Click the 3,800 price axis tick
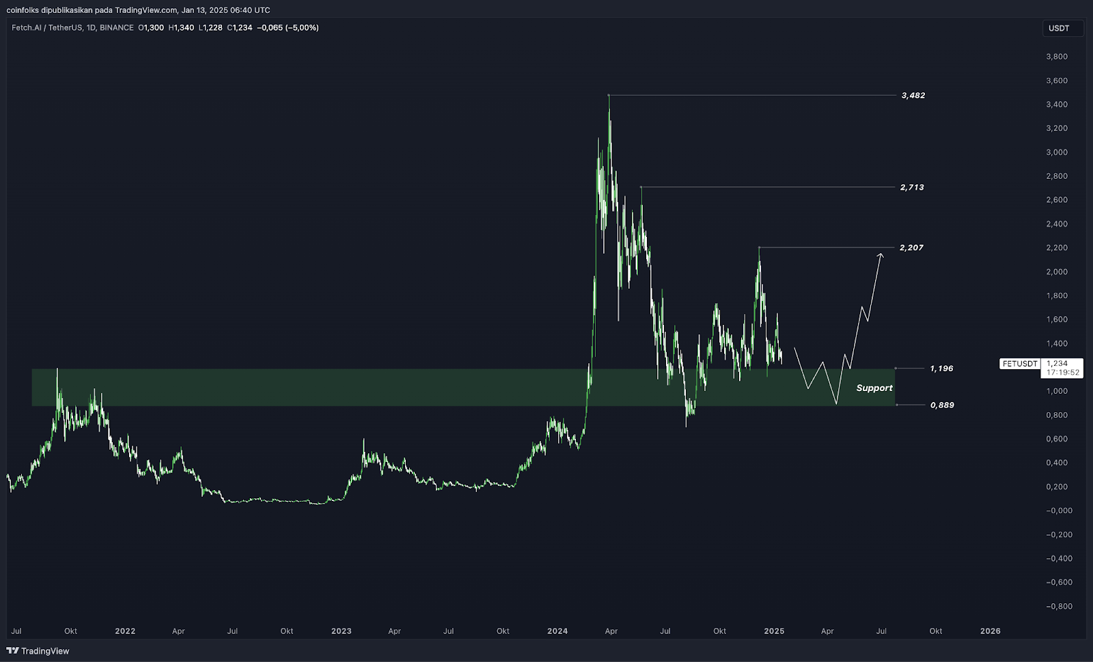1093x662 pixels. 1057,57
